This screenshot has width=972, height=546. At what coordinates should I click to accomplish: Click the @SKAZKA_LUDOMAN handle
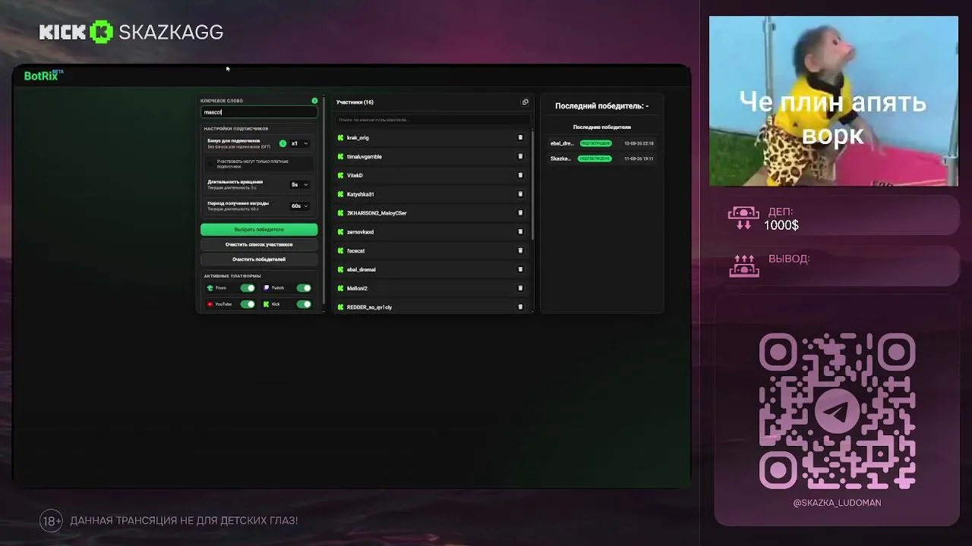click(837, 503)
